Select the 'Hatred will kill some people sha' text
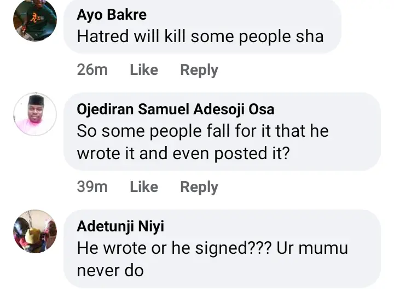394x291 pixels. [x=200, y=37]
